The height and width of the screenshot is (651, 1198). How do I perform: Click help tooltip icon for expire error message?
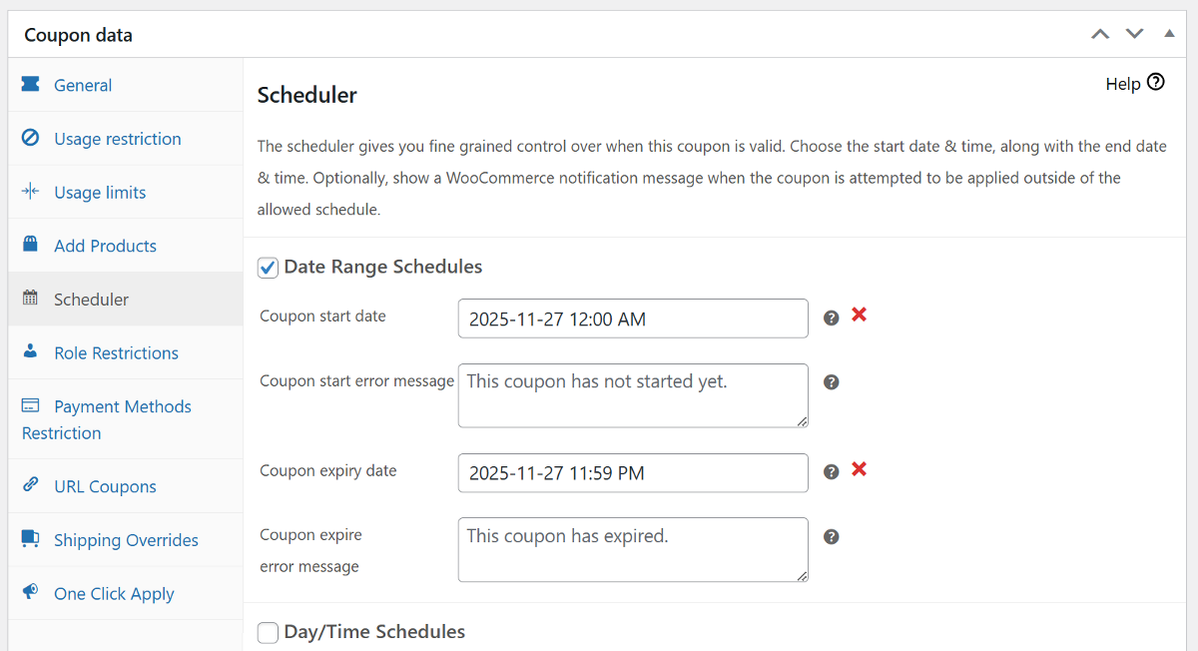831,537
